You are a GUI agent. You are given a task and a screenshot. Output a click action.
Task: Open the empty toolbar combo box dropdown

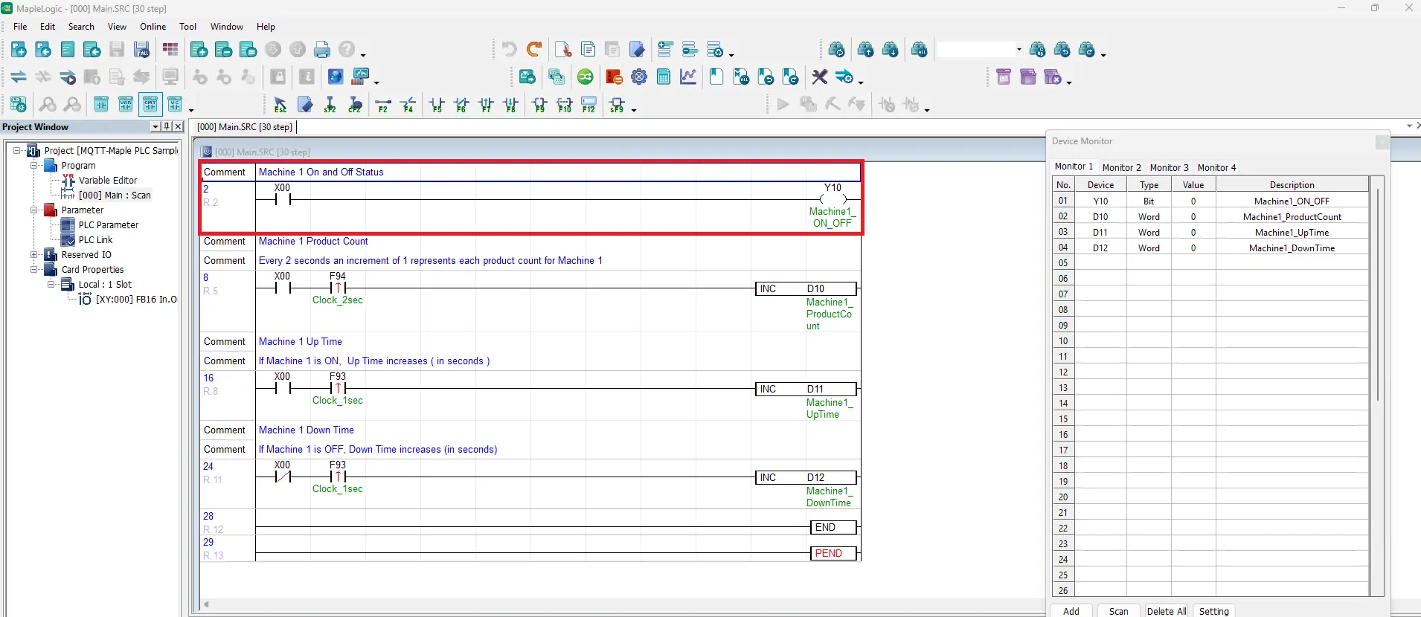tap(1019, 50)
